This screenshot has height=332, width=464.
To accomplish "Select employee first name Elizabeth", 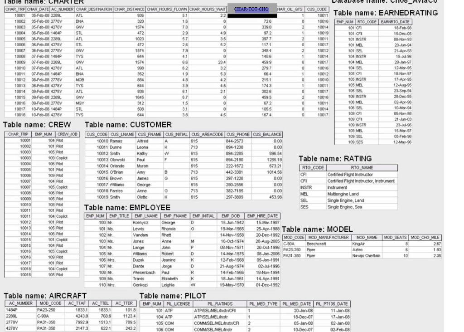I will pyautogui.click(x=169, y=278).
